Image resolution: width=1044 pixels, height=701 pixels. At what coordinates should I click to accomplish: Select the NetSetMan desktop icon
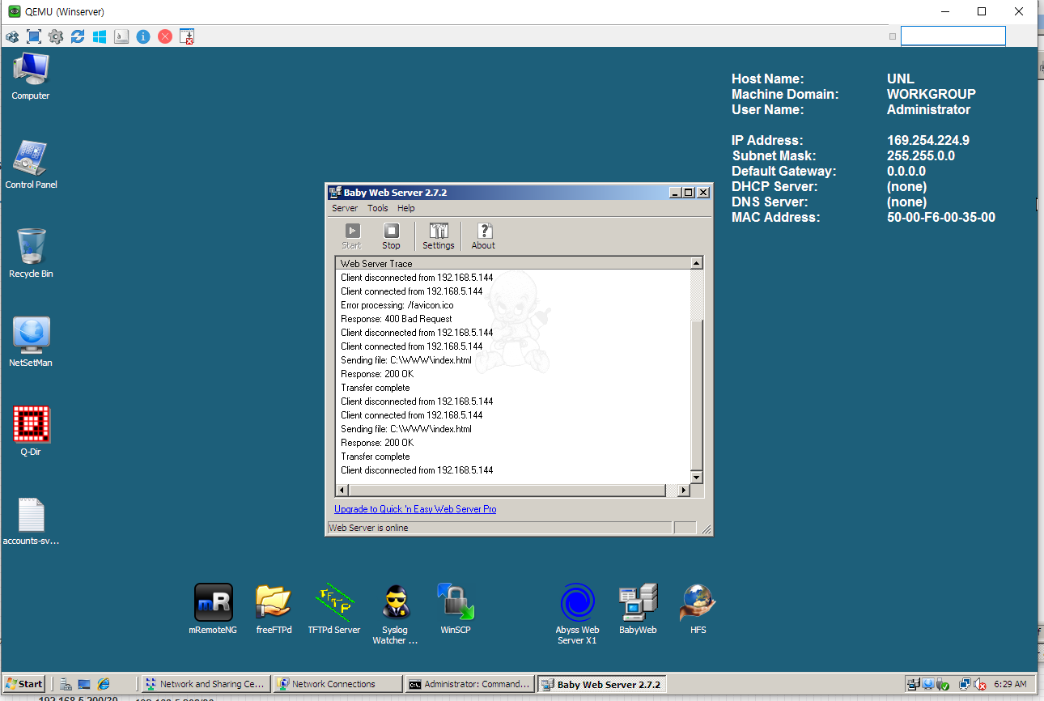coord(31,342)
